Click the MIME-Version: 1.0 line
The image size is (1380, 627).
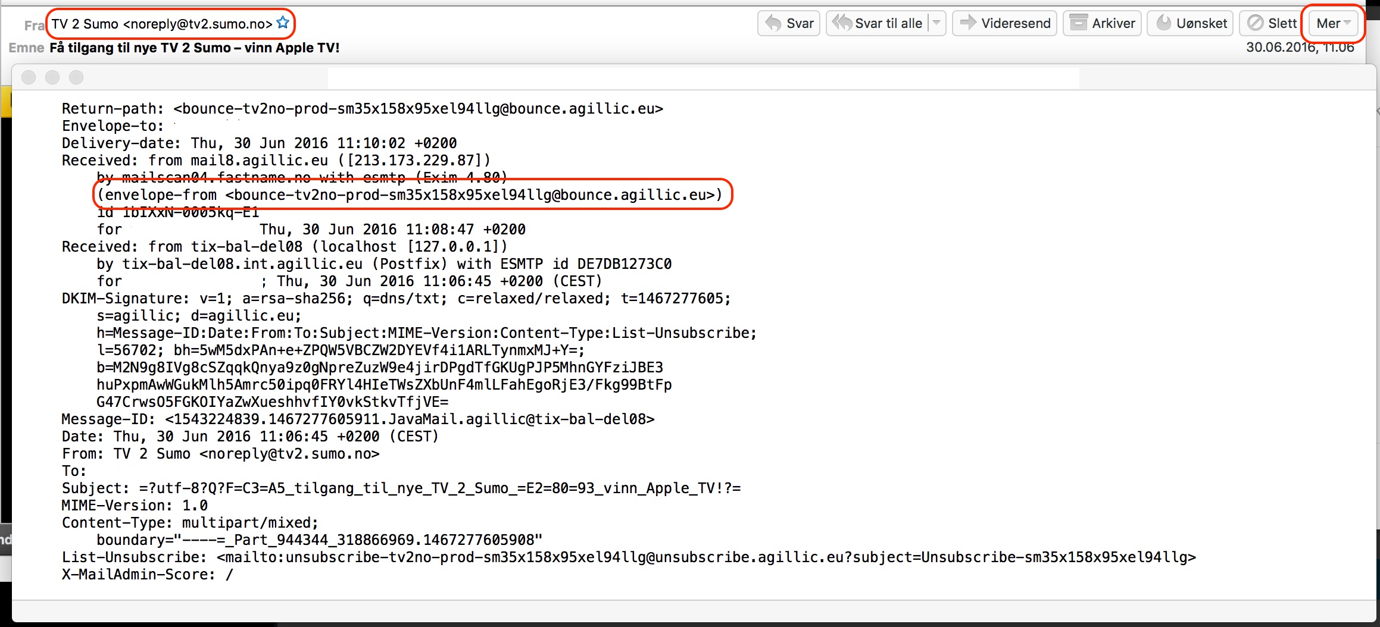135,506
